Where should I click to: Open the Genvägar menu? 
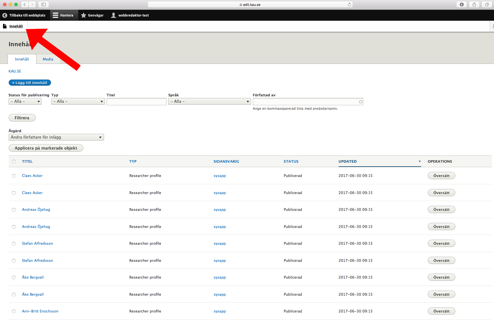[92, 15]
